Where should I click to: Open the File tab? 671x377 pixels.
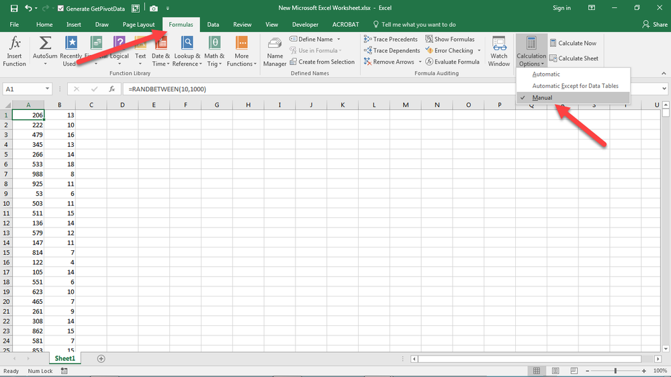coord(14,24)
